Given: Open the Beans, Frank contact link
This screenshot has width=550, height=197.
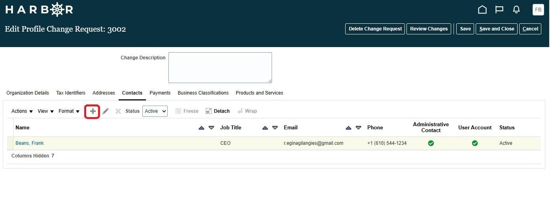Looking at the screenshot, I should 30,143.
